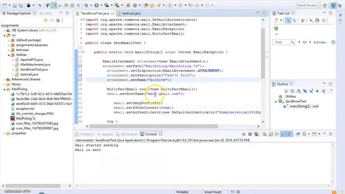Click the Open Type icon
The width and height of the screenshot is (345, 194).
tap(146, 5)
